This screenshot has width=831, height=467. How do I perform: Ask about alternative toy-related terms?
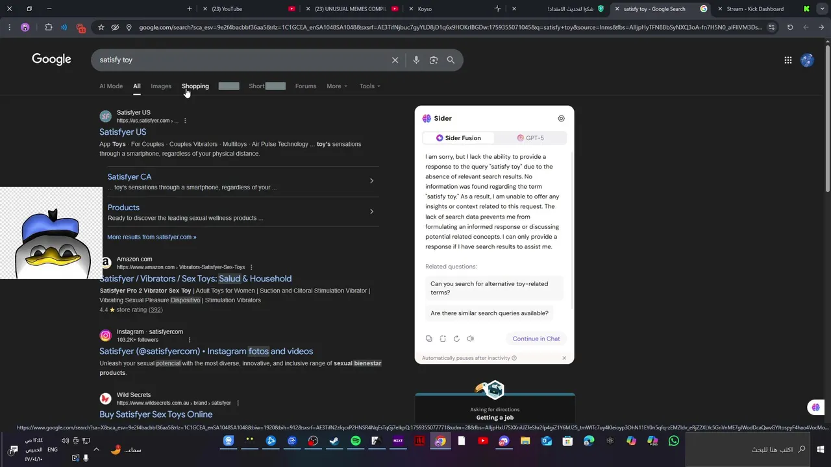click(494, 288)
